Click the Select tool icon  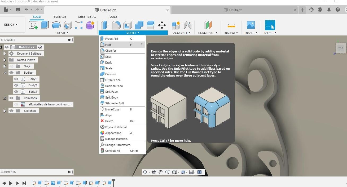click(x=270, y=25)
